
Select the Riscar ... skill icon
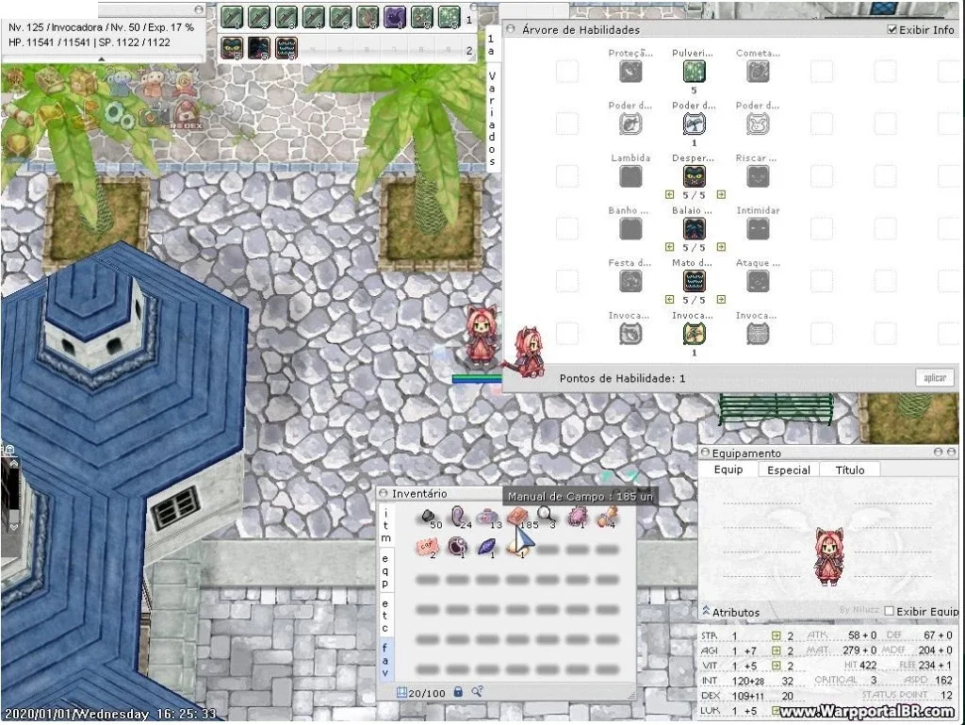pos(758,176)
